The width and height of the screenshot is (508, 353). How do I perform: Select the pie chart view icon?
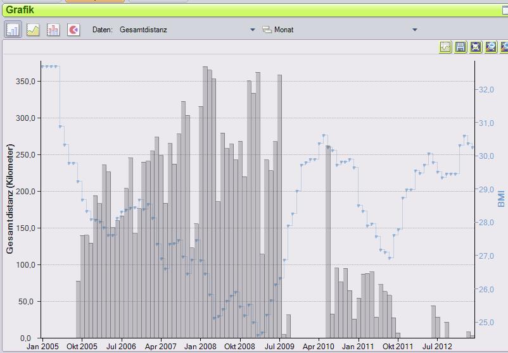tap(73, 30)
